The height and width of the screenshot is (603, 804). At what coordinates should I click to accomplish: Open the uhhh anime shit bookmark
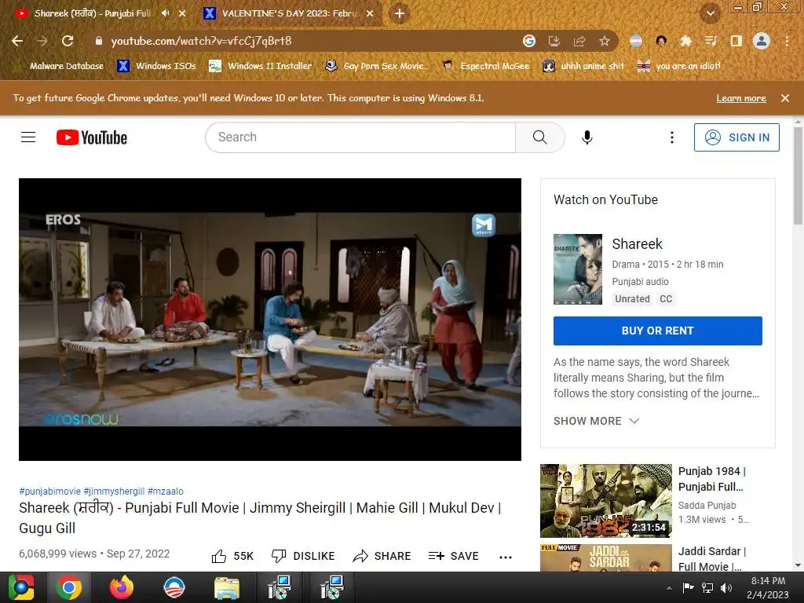coord(584,66)
